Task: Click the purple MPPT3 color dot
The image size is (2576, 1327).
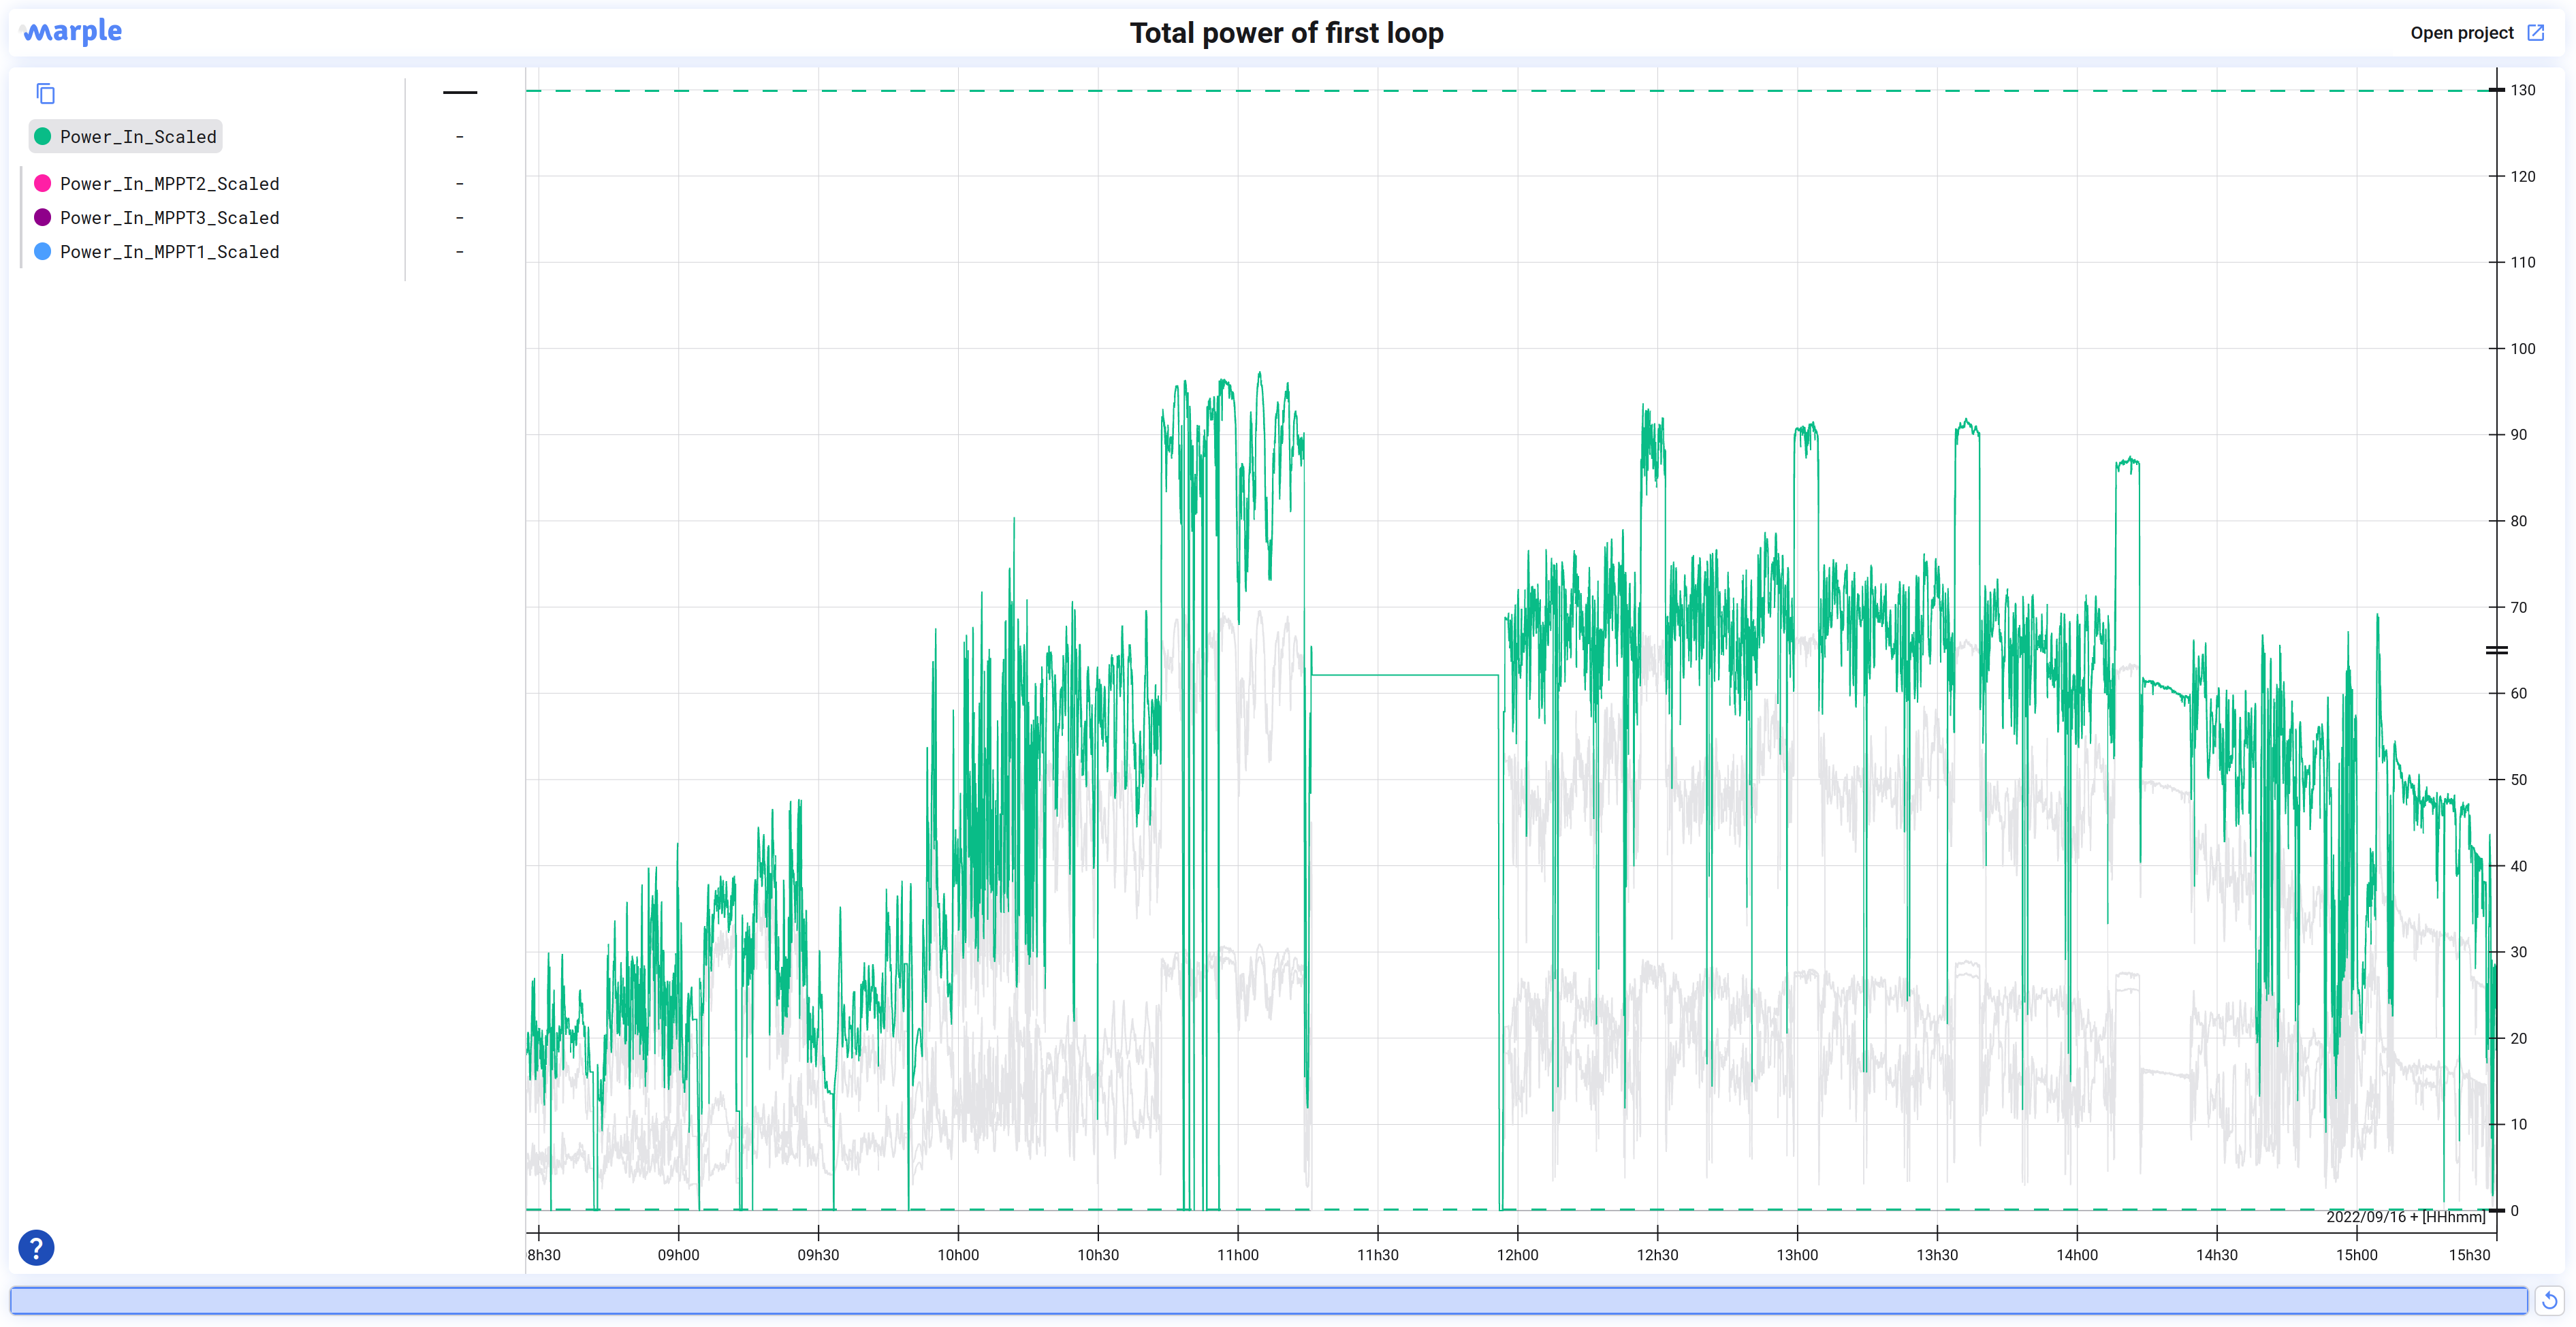Action: click(x=42, y=217)
